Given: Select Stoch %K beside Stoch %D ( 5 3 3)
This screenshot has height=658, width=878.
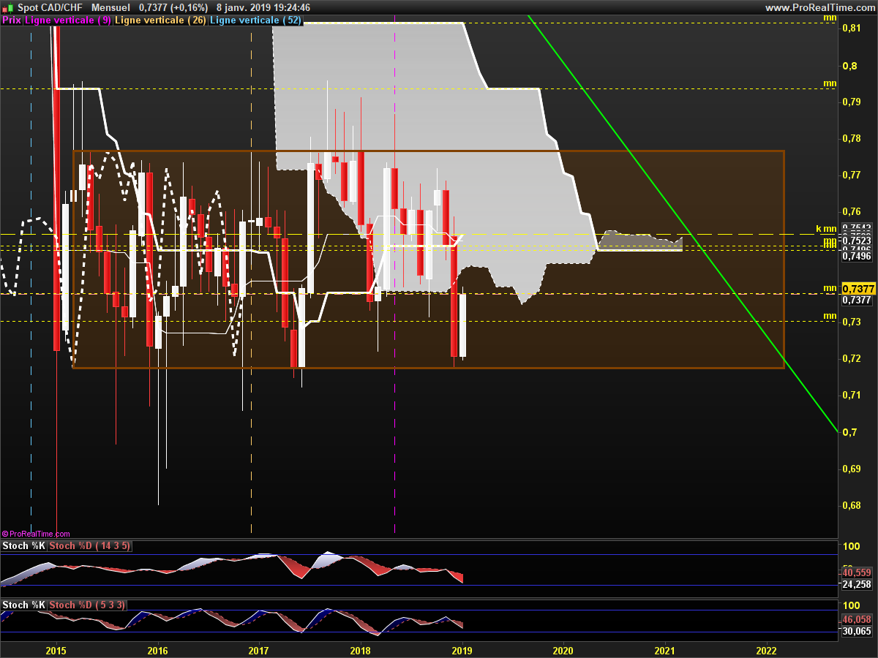Looking at the screenshot, I should click(x=23, y=605).
